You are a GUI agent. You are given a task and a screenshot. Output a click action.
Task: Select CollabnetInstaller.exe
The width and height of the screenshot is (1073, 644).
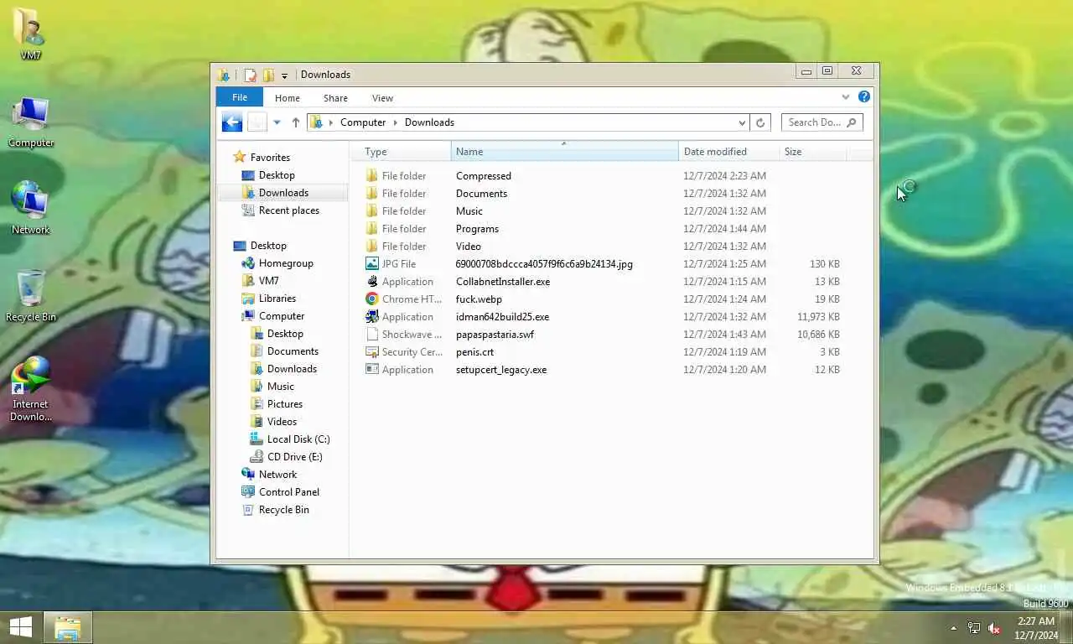pos(503,282)
